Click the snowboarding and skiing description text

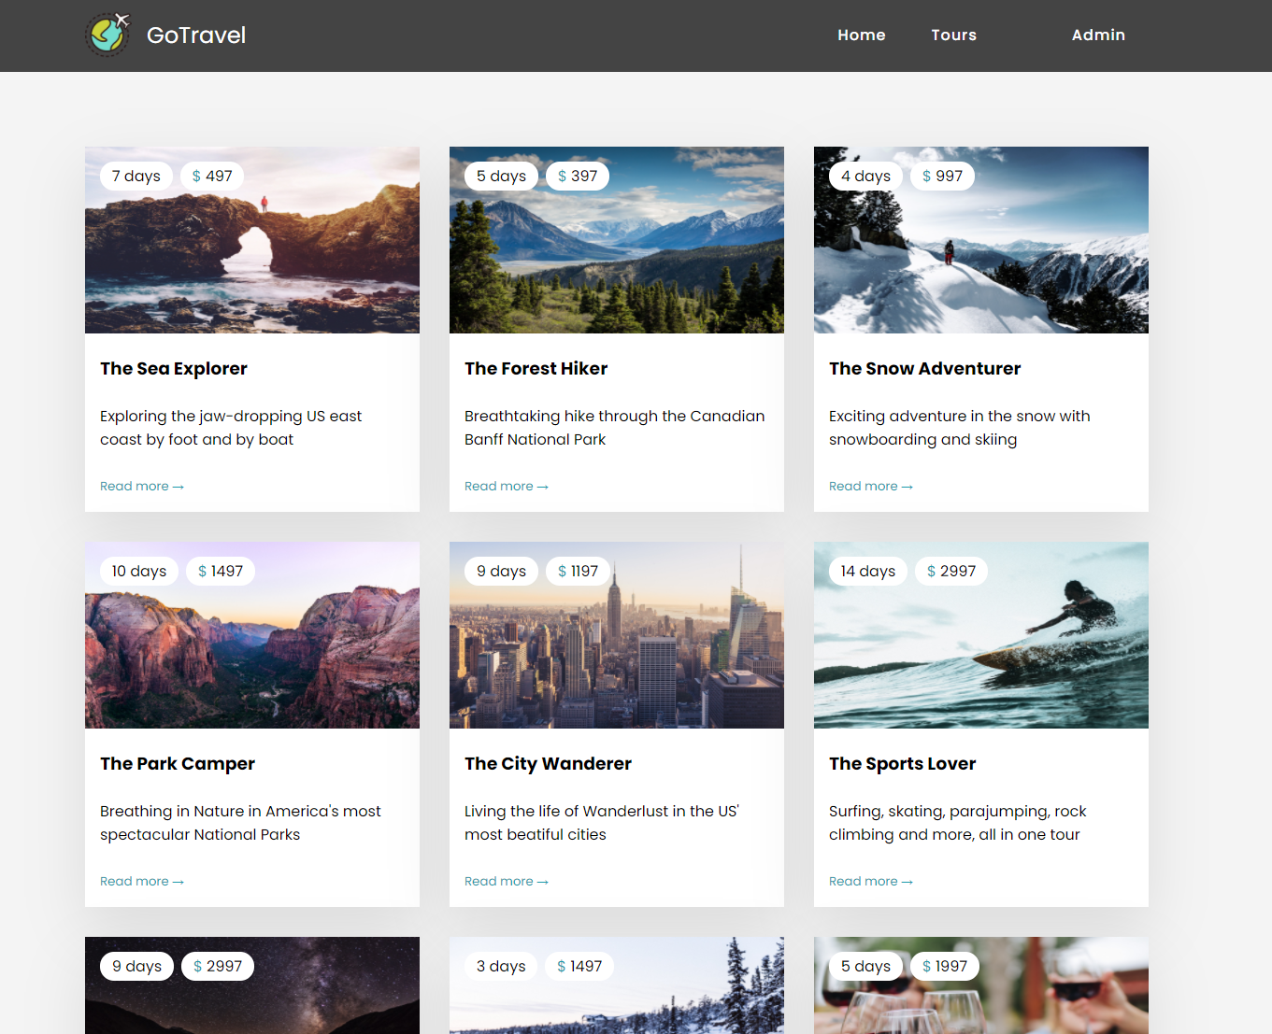point(960,428)
